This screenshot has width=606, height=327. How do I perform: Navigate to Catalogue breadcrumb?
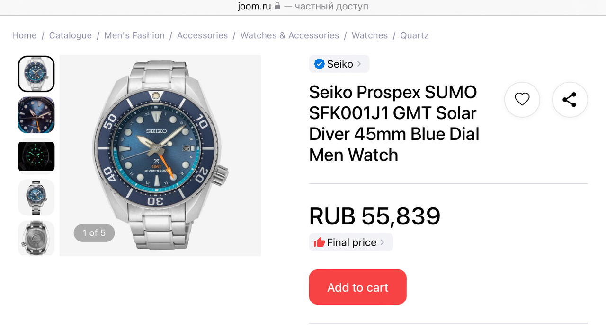[71, 35]
